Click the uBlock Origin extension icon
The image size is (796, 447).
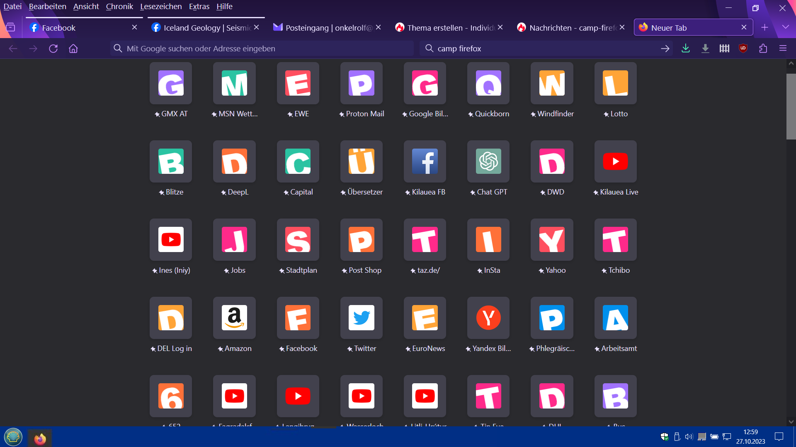[743, 48]
